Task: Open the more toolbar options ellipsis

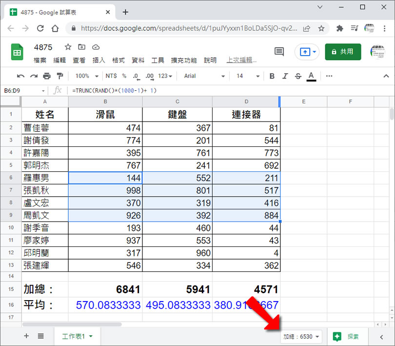Action: [x=329, y=76]
